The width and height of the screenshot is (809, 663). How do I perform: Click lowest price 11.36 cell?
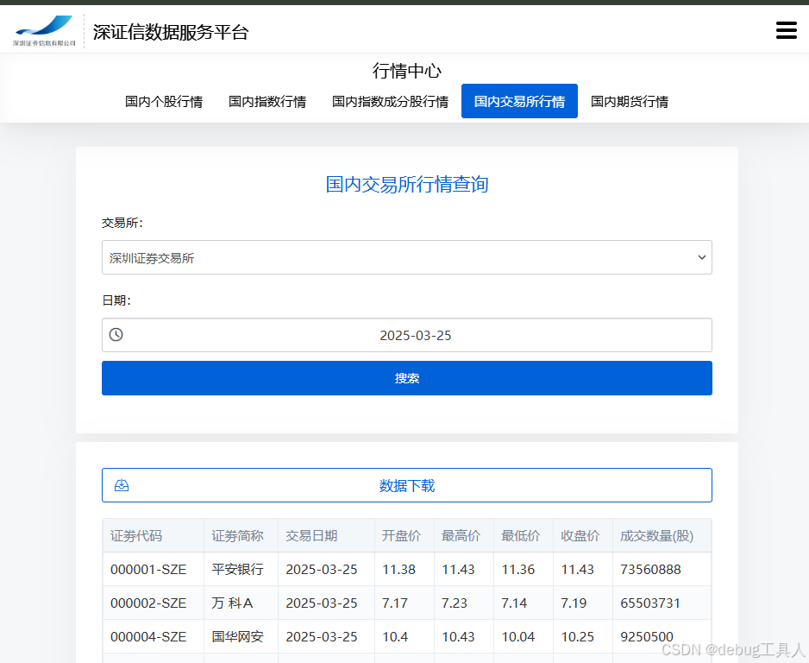point(524,569)
